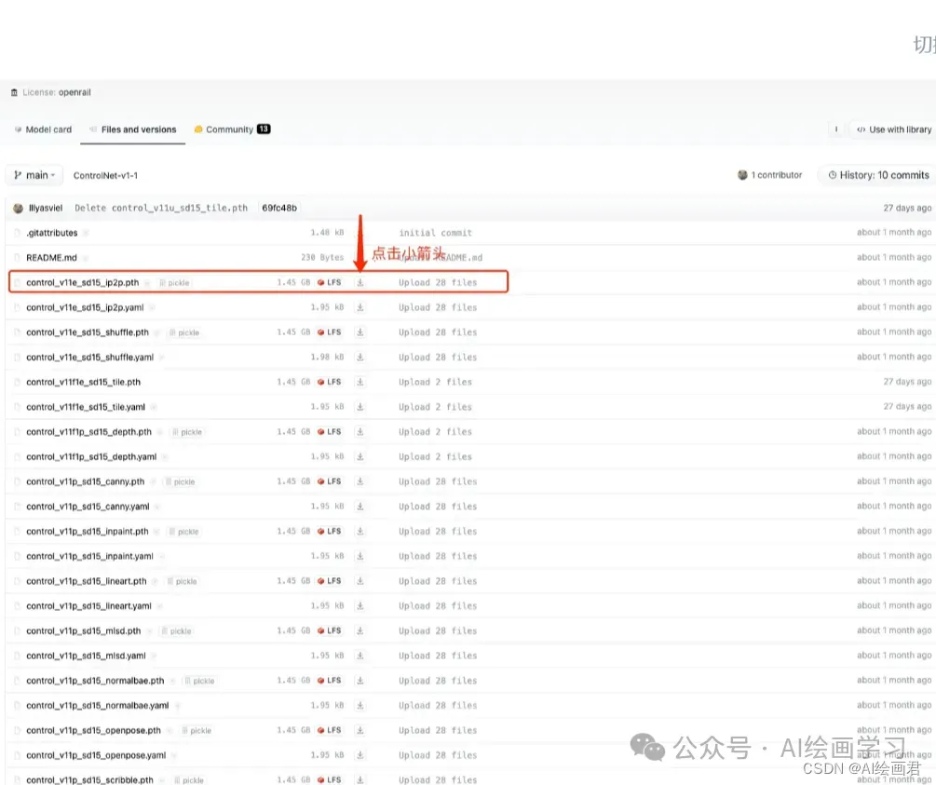Open the three-dot more options menu
936x785 pixels.
[835, 129]
